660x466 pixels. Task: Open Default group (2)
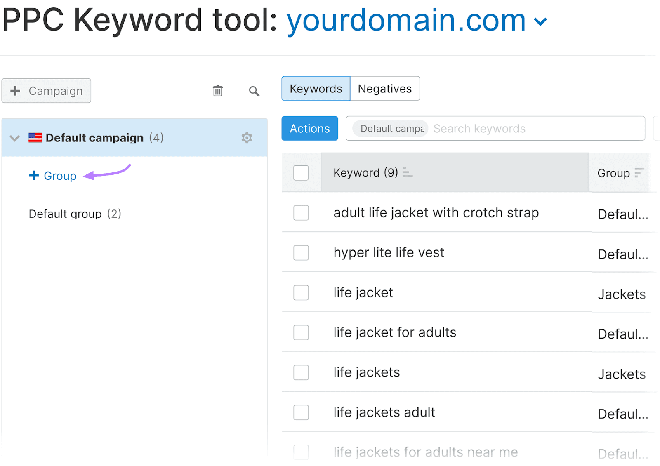click(x=75, y=214)
